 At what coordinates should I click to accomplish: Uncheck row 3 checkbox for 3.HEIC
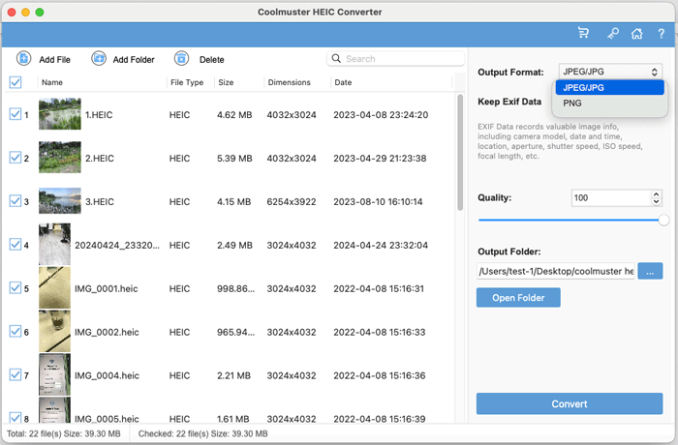[x=15, y=201]
